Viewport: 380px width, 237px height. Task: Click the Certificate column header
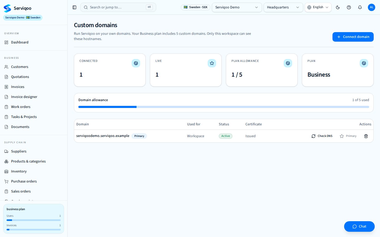254,124
